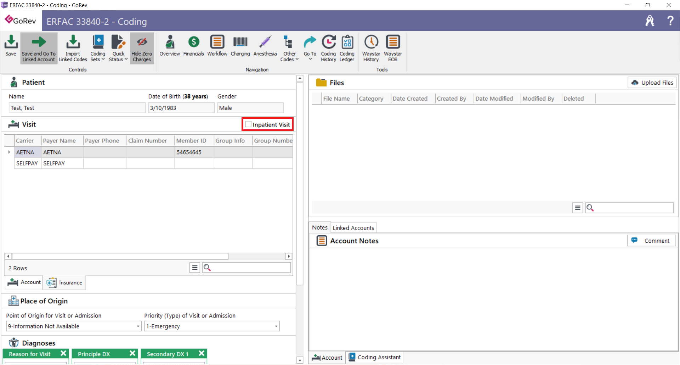Open Coding History
680x365 pixels.
click(x=329, y=48)
